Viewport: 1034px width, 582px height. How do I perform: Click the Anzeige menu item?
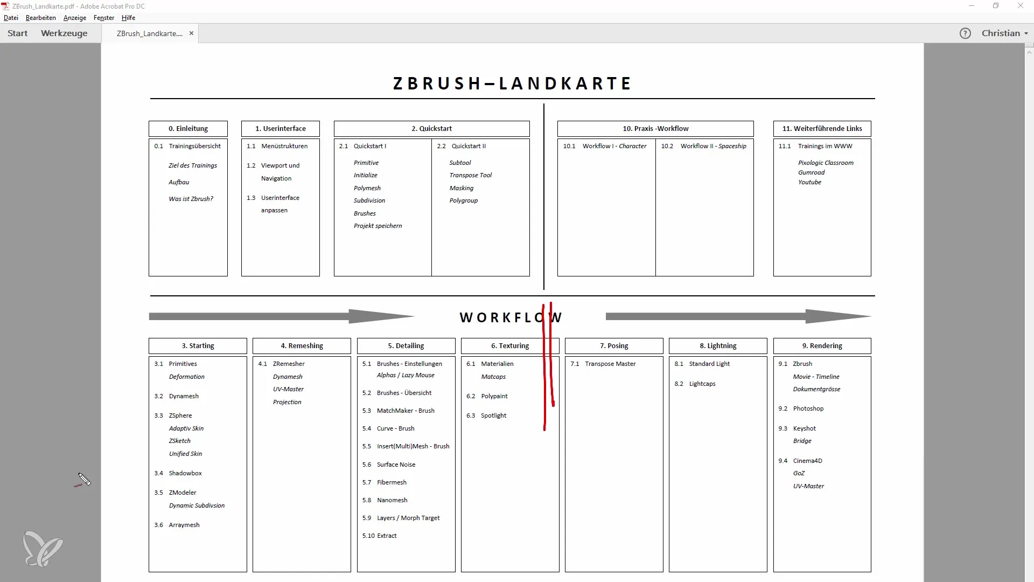click(74, 17)
